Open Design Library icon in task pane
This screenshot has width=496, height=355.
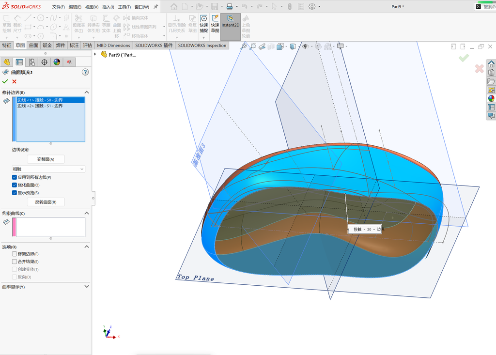click(x=491, y=73)
